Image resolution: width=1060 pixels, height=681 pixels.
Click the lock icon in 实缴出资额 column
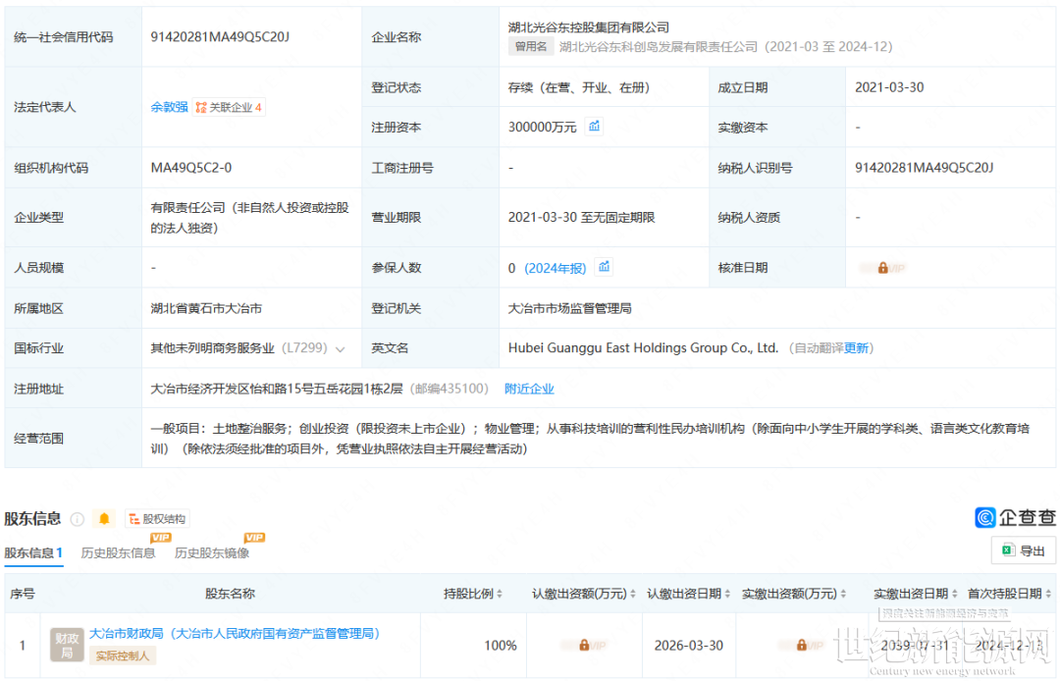click(801, 646)
